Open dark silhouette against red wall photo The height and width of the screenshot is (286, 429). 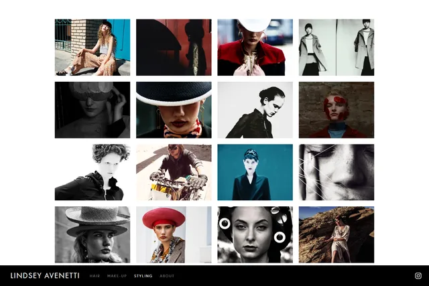(174, 48)
